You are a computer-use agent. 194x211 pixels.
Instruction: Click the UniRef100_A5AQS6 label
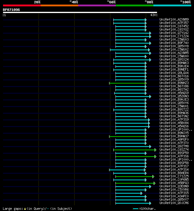pos(174,126)
